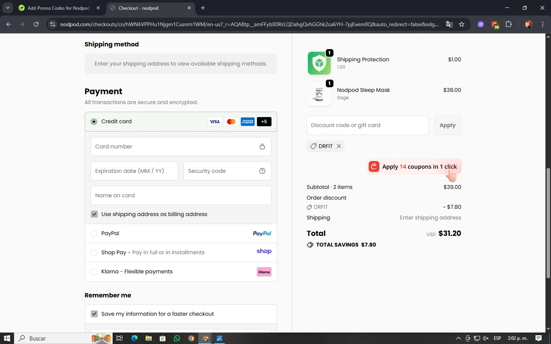Screen dimensions: 551x344
Task: Uncheck Save my information for faster checkout
Action: (x=94, y=314)
